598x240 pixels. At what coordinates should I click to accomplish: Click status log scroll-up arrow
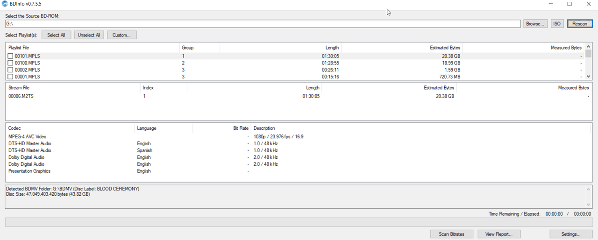point(588,189)
